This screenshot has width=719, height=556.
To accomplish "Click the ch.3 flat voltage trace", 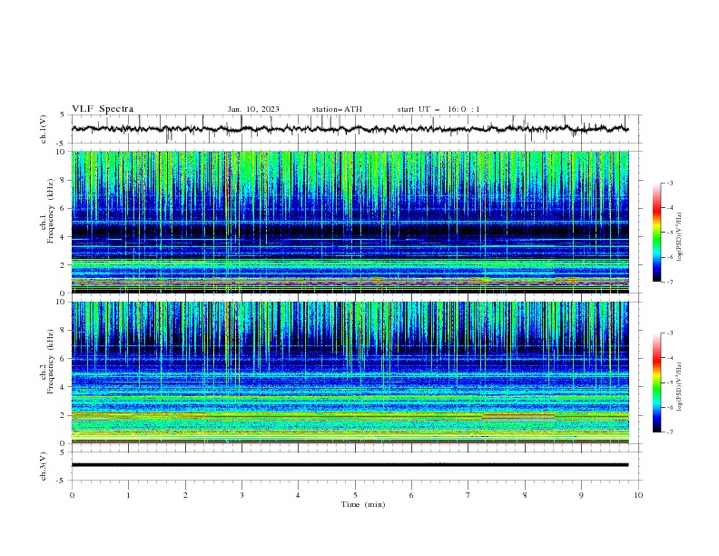I will coord(350,465).
